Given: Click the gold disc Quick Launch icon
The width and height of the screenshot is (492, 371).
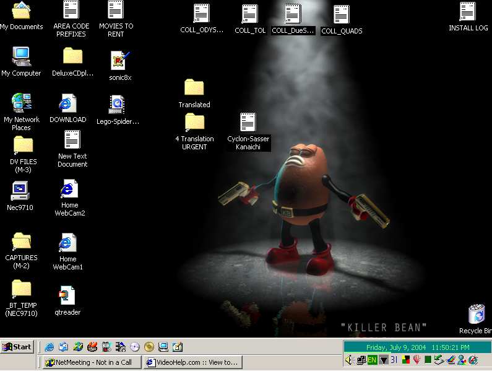Looking at the screenshot, I should click(x=149, y=347).
